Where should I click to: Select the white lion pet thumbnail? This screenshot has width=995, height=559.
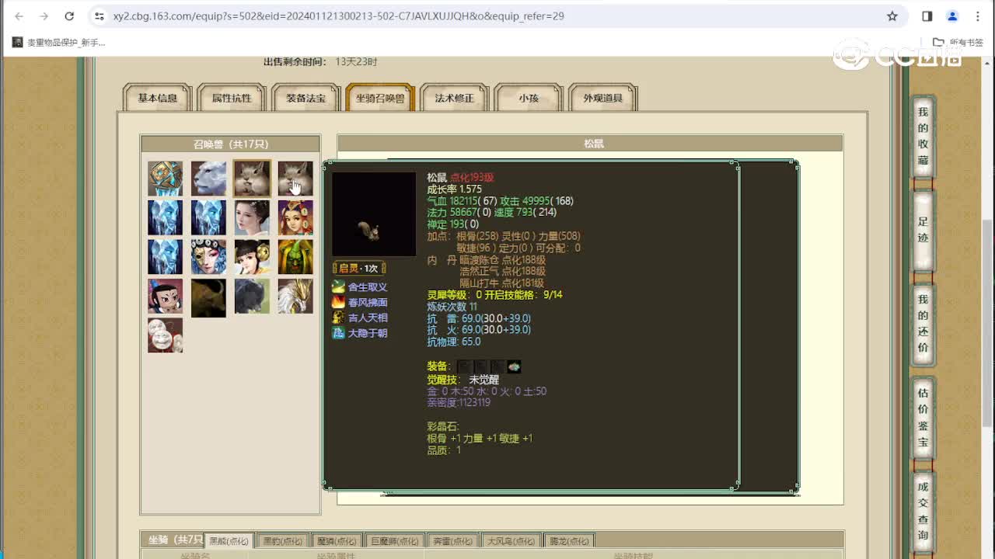click(209, 179)
